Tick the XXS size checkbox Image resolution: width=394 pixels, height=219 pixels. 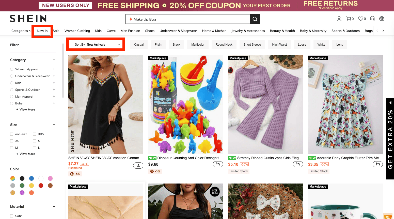(35, 134)
